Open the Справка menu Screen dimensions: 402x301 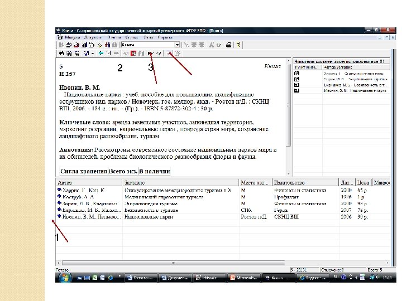pos(165,37)
